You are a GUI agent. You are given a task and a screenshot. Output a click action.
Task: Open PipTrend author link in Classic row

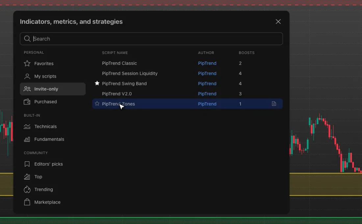tap(207, 63)
